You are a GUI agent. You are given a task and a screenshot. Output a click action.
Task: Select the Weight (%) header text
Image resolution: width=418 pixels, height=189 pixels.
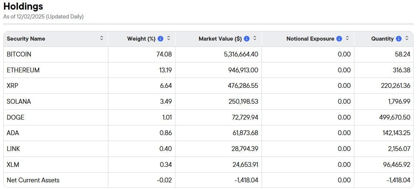(141, 39)
